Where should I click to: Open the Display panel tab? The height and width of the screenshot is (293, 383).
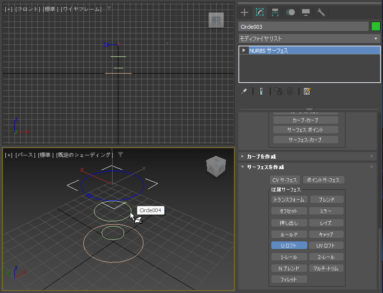[x=305, y=12]
